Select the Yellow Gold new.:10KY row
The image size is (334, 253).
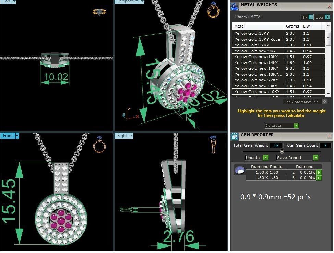(x=279, y=92)
